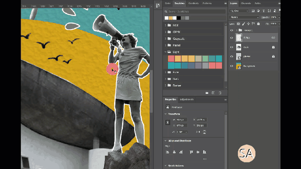Image resolution: width=301 pixels, height=169 pixels.
Task: Open the blend mode Normal dropdown
Action: (x=244, y=17)
